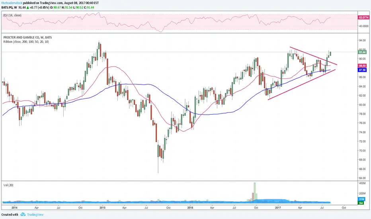Click the 40.0000 RSI scale label
Image resolution: width=371 pixels, height=219 pixels.
[364, 26]
